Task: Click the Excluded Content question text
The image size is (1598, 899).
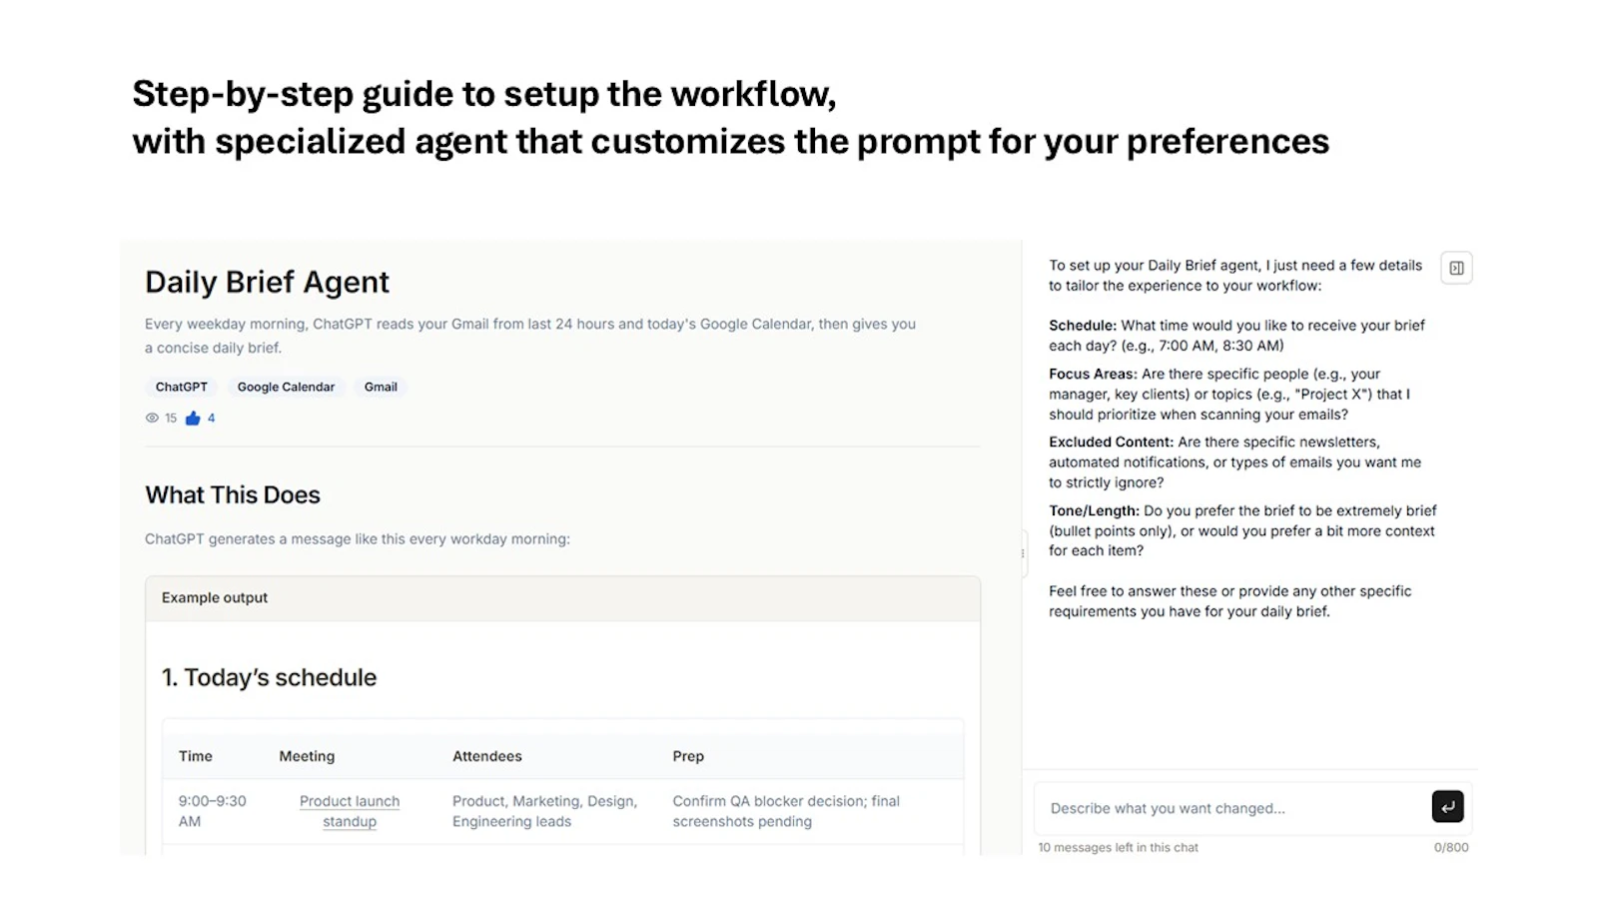Action: pos(1234,461)
